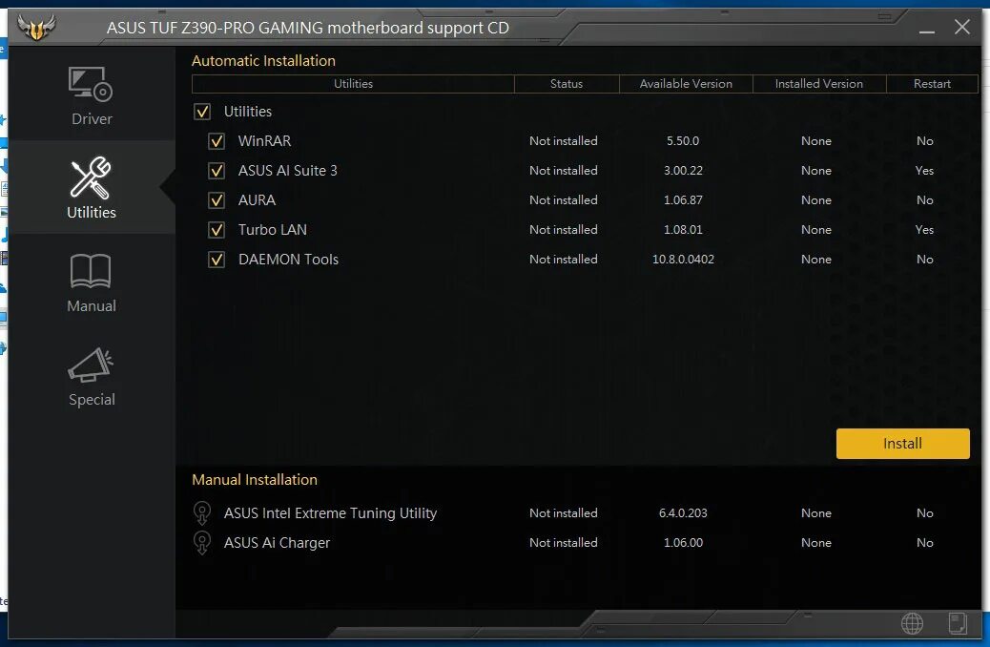Open the Manual book icon
Image resolution: width=990 pixels, height=647 pixels.
click(x=91, y=271)
